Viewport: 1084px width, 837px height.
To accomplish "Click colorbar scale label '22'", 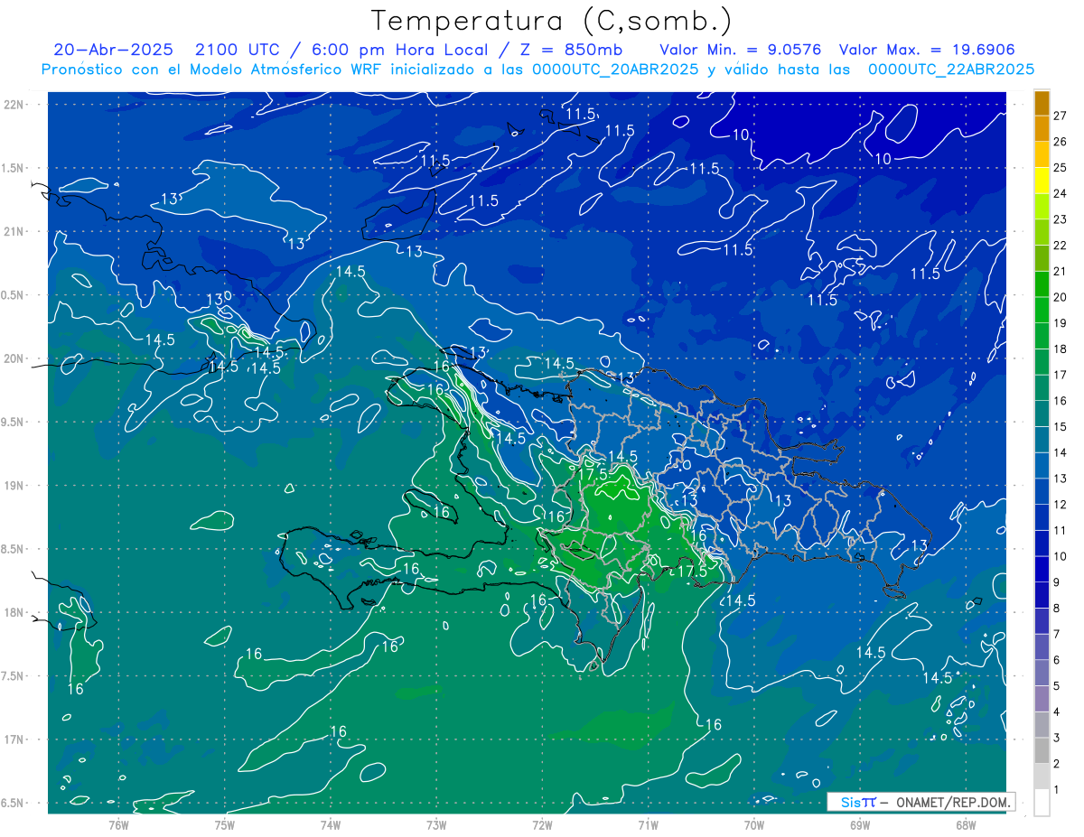I will tap(1061, 245).
